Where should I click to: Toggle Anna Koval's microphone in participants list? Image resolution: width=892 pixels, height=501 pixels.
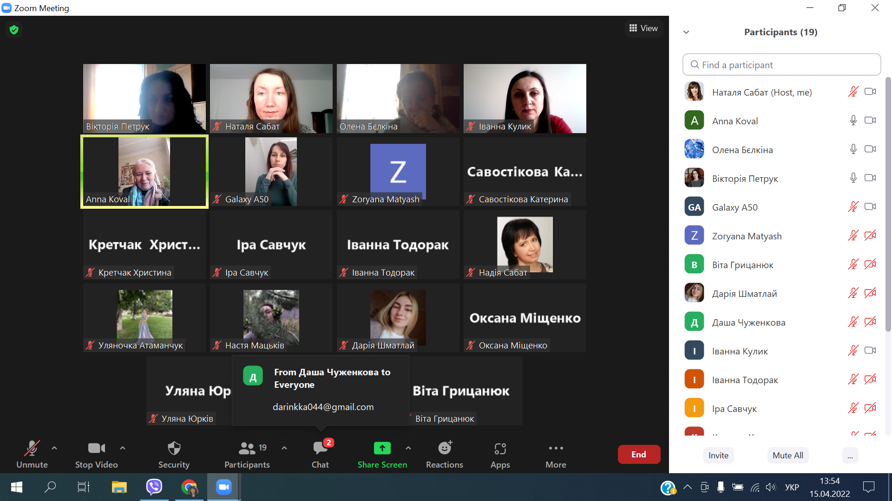(x=853, y=121)
